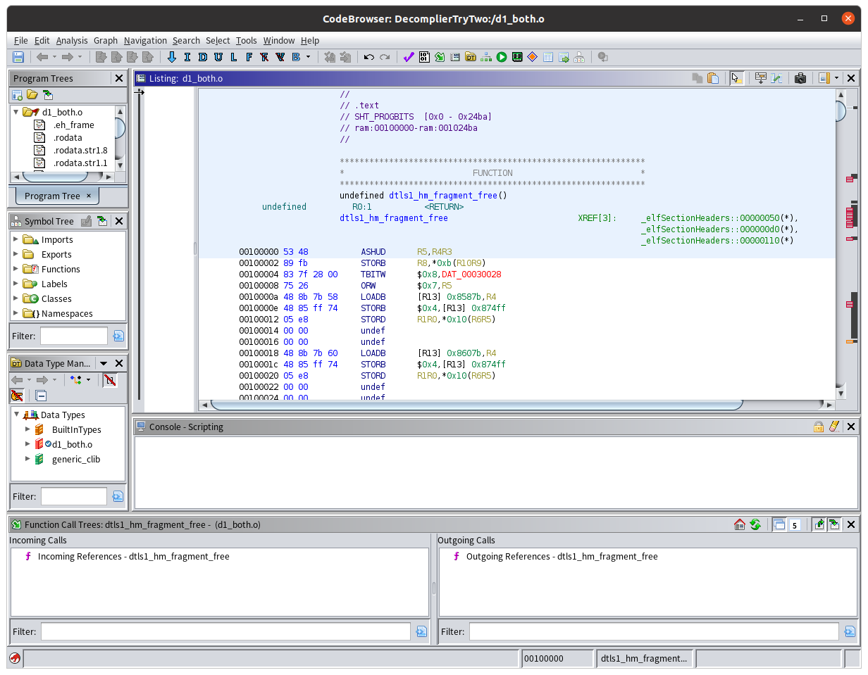868x675 pixels.
Task: Click the navigate down arrow toolbar icon
Action: tap(171, 57)
